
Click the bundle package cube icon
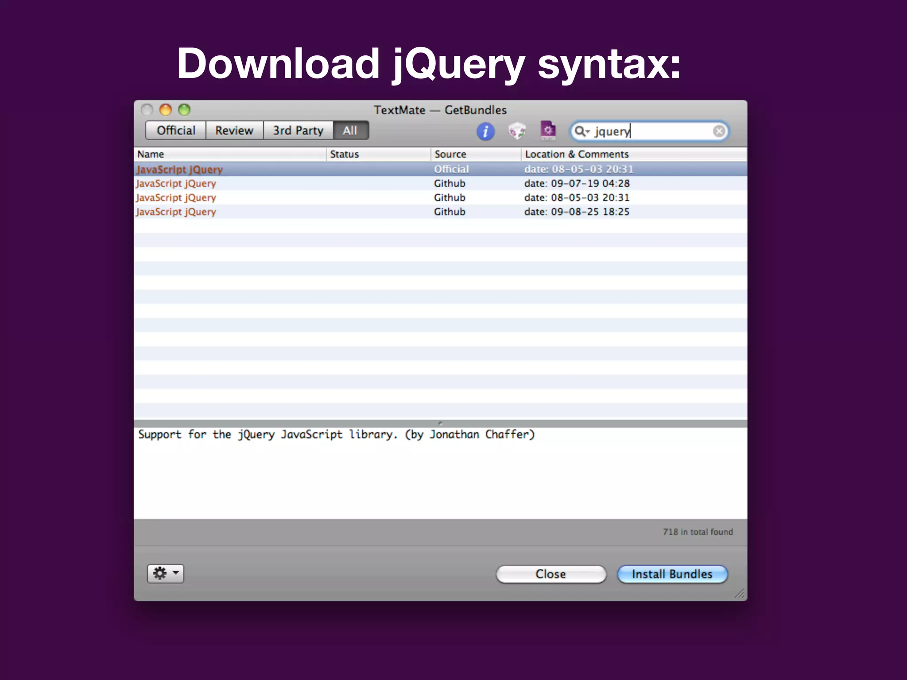coord(517,131)
